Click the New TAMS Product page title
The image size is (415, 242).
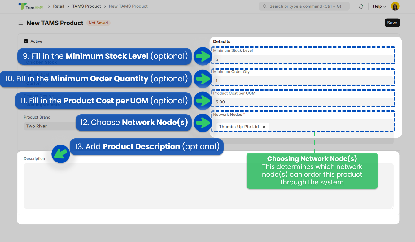click(x=55, y=23)
